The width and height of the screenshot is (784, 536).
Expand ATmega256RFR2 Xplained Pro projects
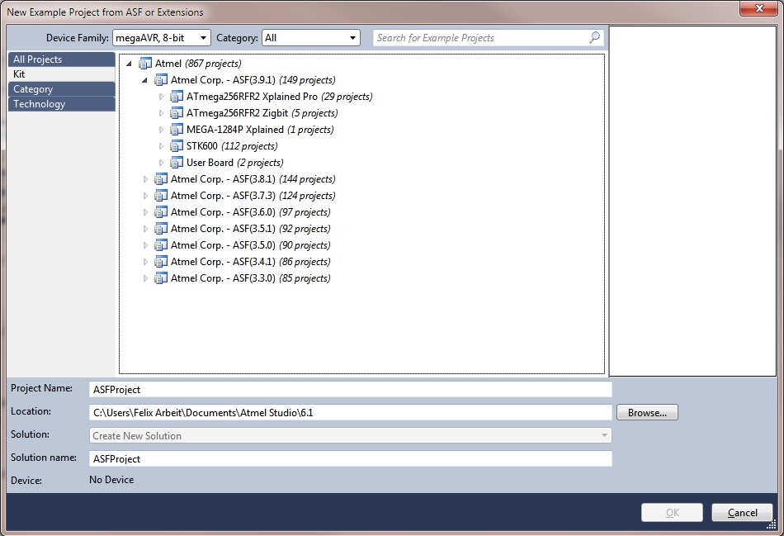point(161,97)
